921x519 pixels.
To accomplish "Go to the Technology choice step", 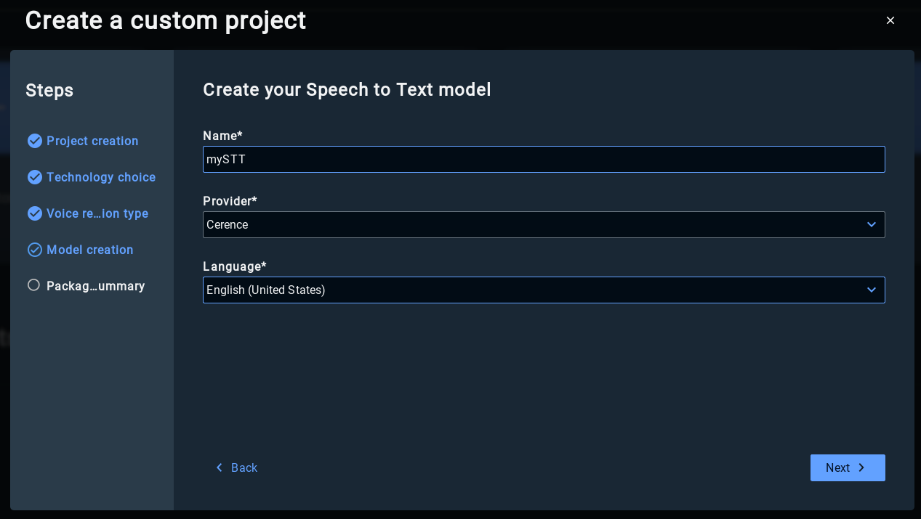I will coord(101,177).
